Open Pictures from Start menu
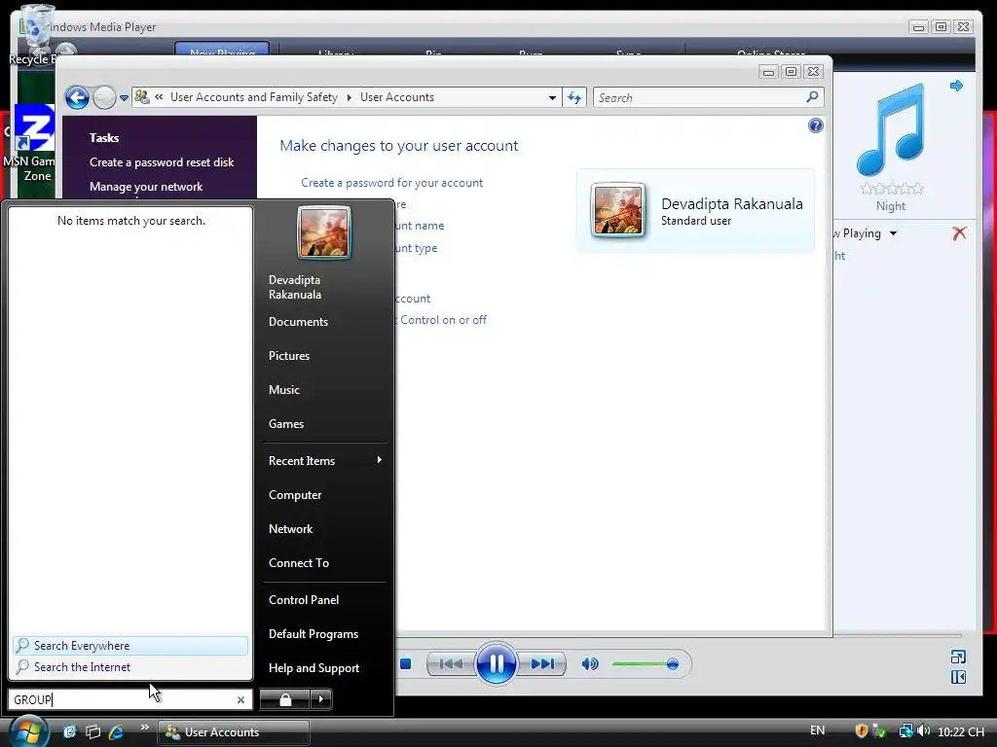This screenshot has height=747, width=997. (289, 356)
